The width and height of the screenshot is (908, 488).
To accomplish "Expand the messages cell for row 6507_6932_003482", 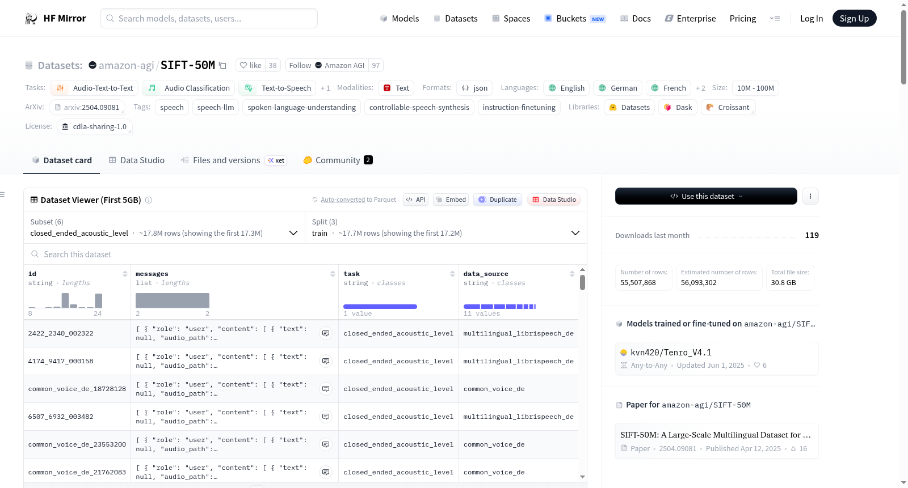I will point(326,417).
